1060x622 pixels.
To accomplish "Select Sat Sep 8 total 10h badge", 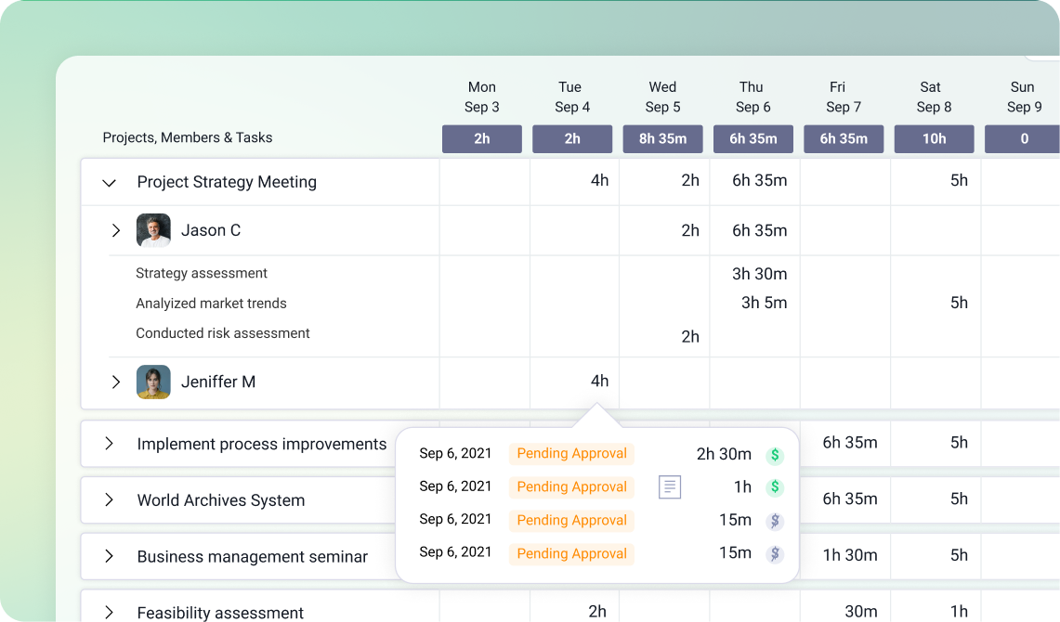I will pyautogui.click(x=935, y=138).
